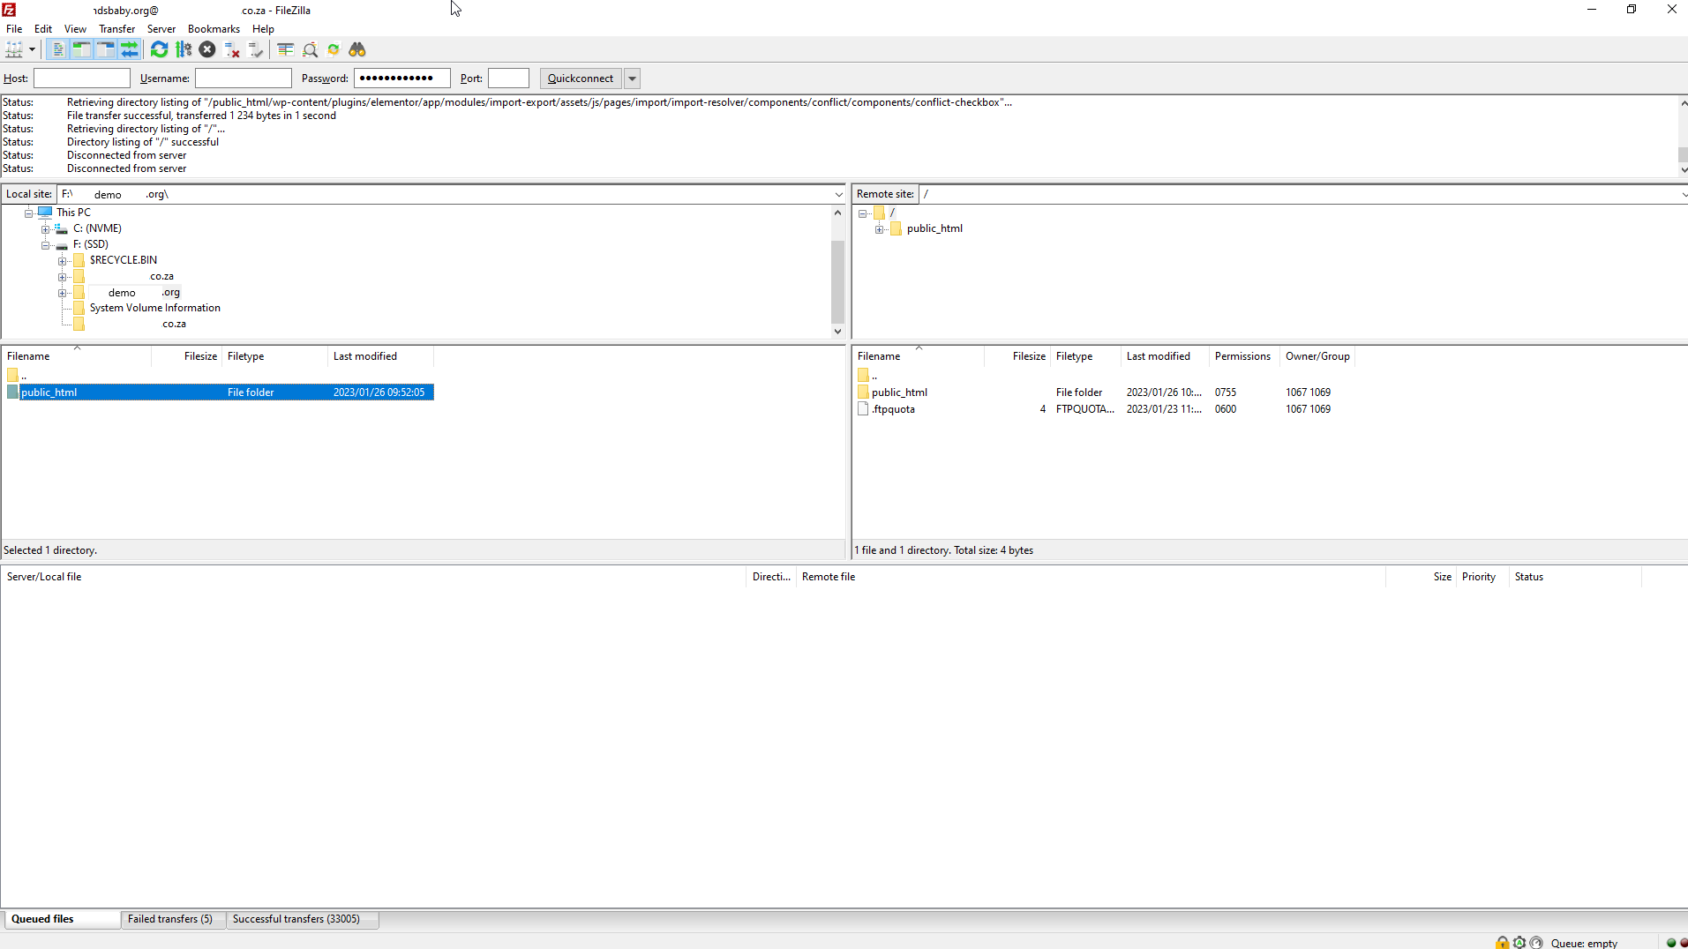Click the FileZilla application icon in title bar
The height and width of the screenshot is (949, 1688).
tap(10, 10)
